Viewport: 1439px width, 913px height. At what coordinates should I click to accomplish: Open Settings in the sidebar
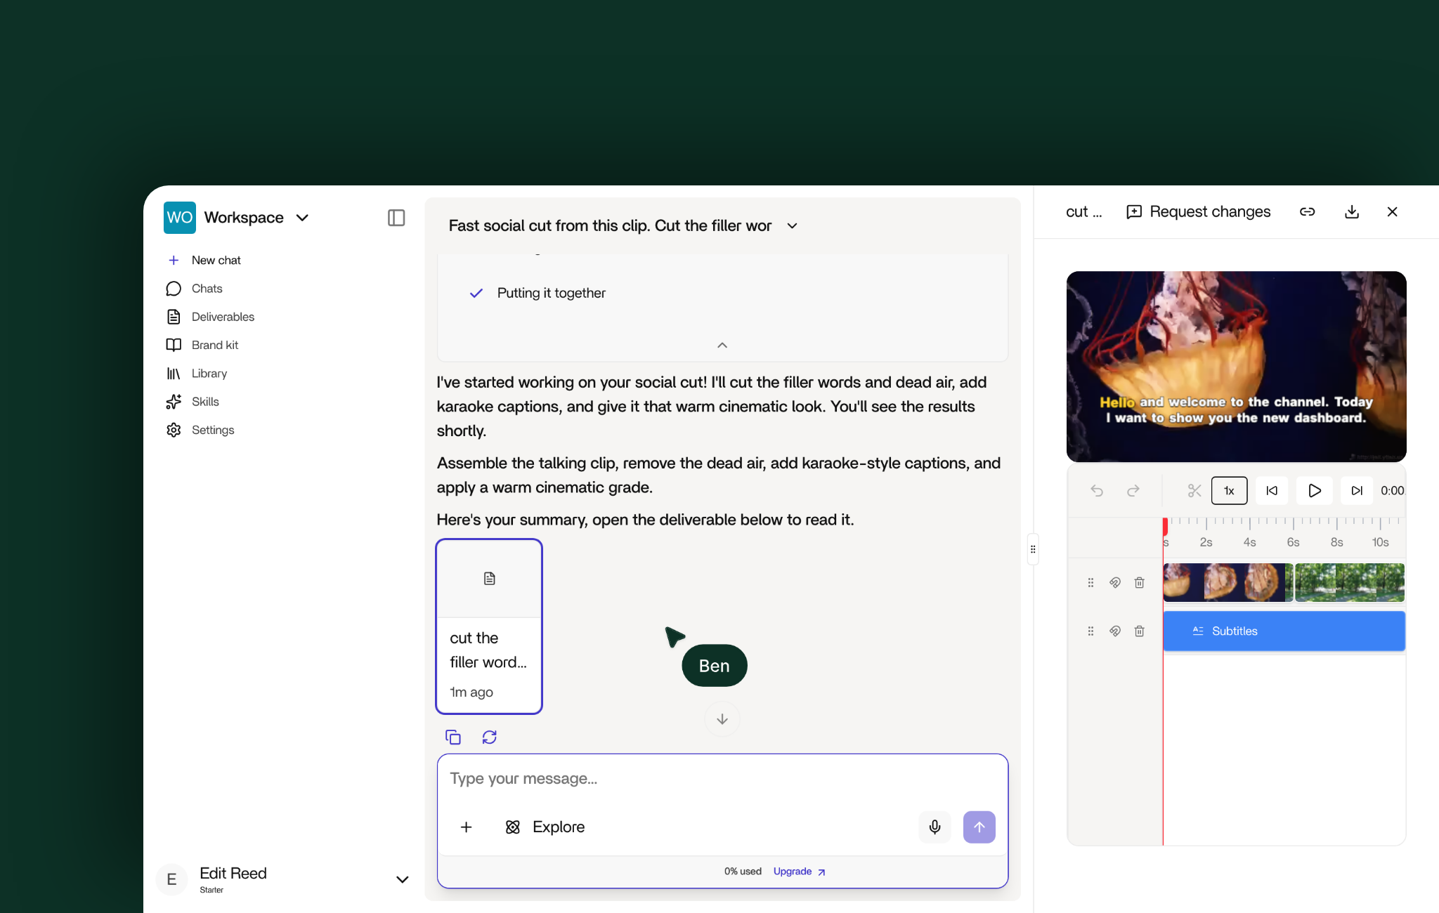tap(201, 430)
